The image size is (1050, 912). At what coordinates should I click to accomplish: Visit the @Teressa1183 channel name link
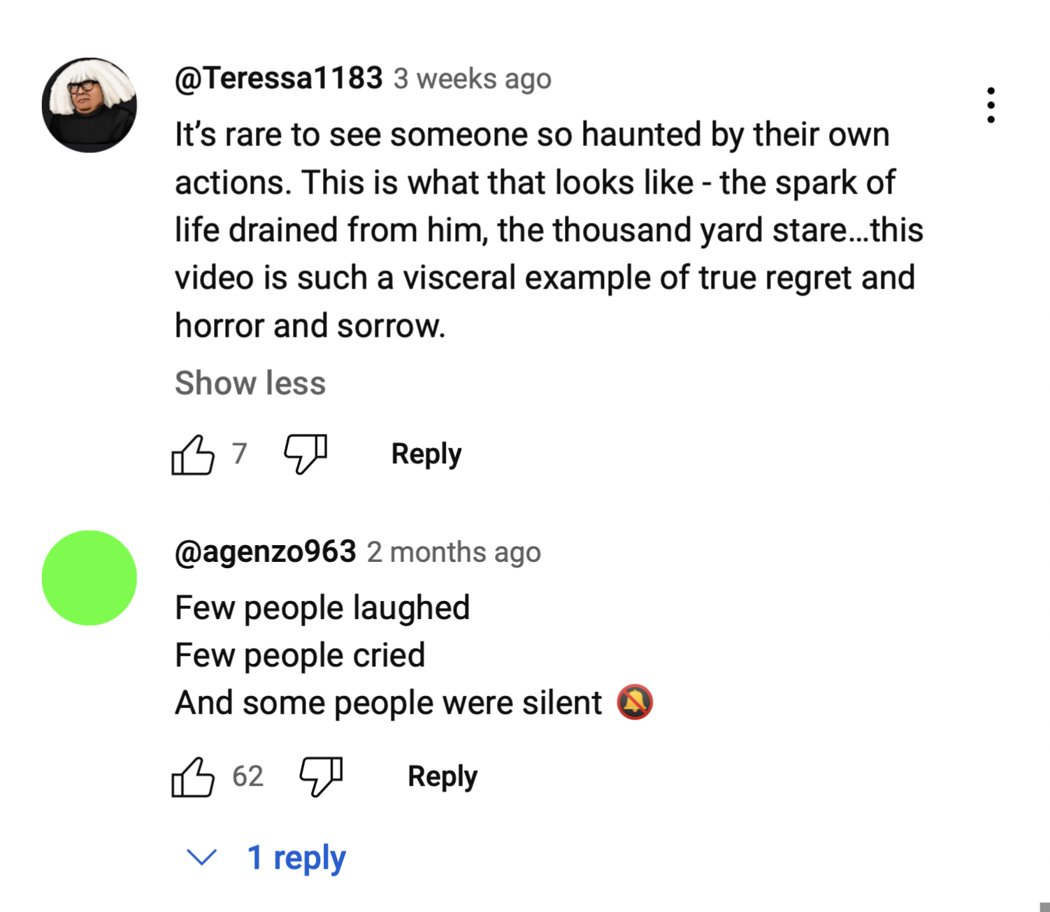tap(278, 78)
